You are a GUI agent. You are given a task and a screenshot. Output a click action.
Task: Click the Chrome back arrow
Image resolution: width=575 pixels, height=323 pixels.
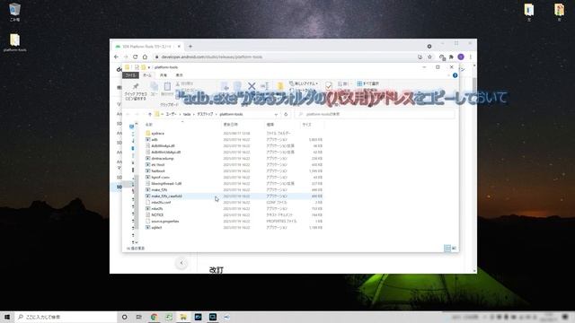coord(116,57)
